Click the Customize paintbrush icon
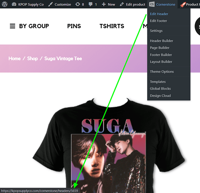Screen dimensions: 200x193 click(50, 4)
